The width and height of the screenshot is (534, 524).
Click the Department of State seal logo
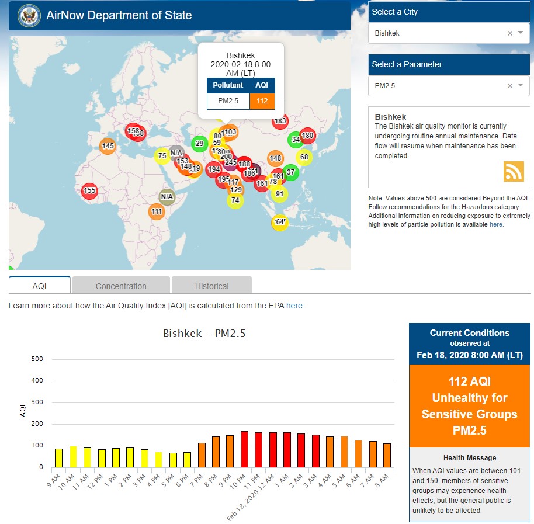29,16
